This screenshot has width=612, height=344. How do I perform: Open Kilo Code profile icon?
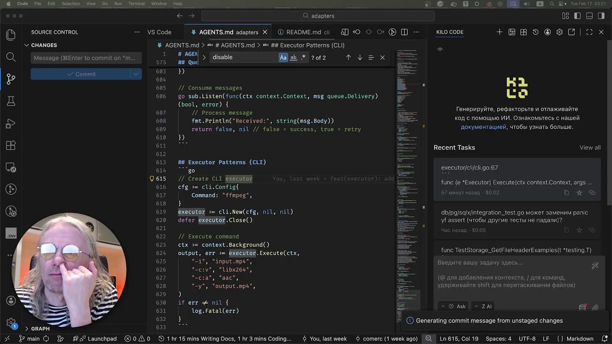[547, 32]
